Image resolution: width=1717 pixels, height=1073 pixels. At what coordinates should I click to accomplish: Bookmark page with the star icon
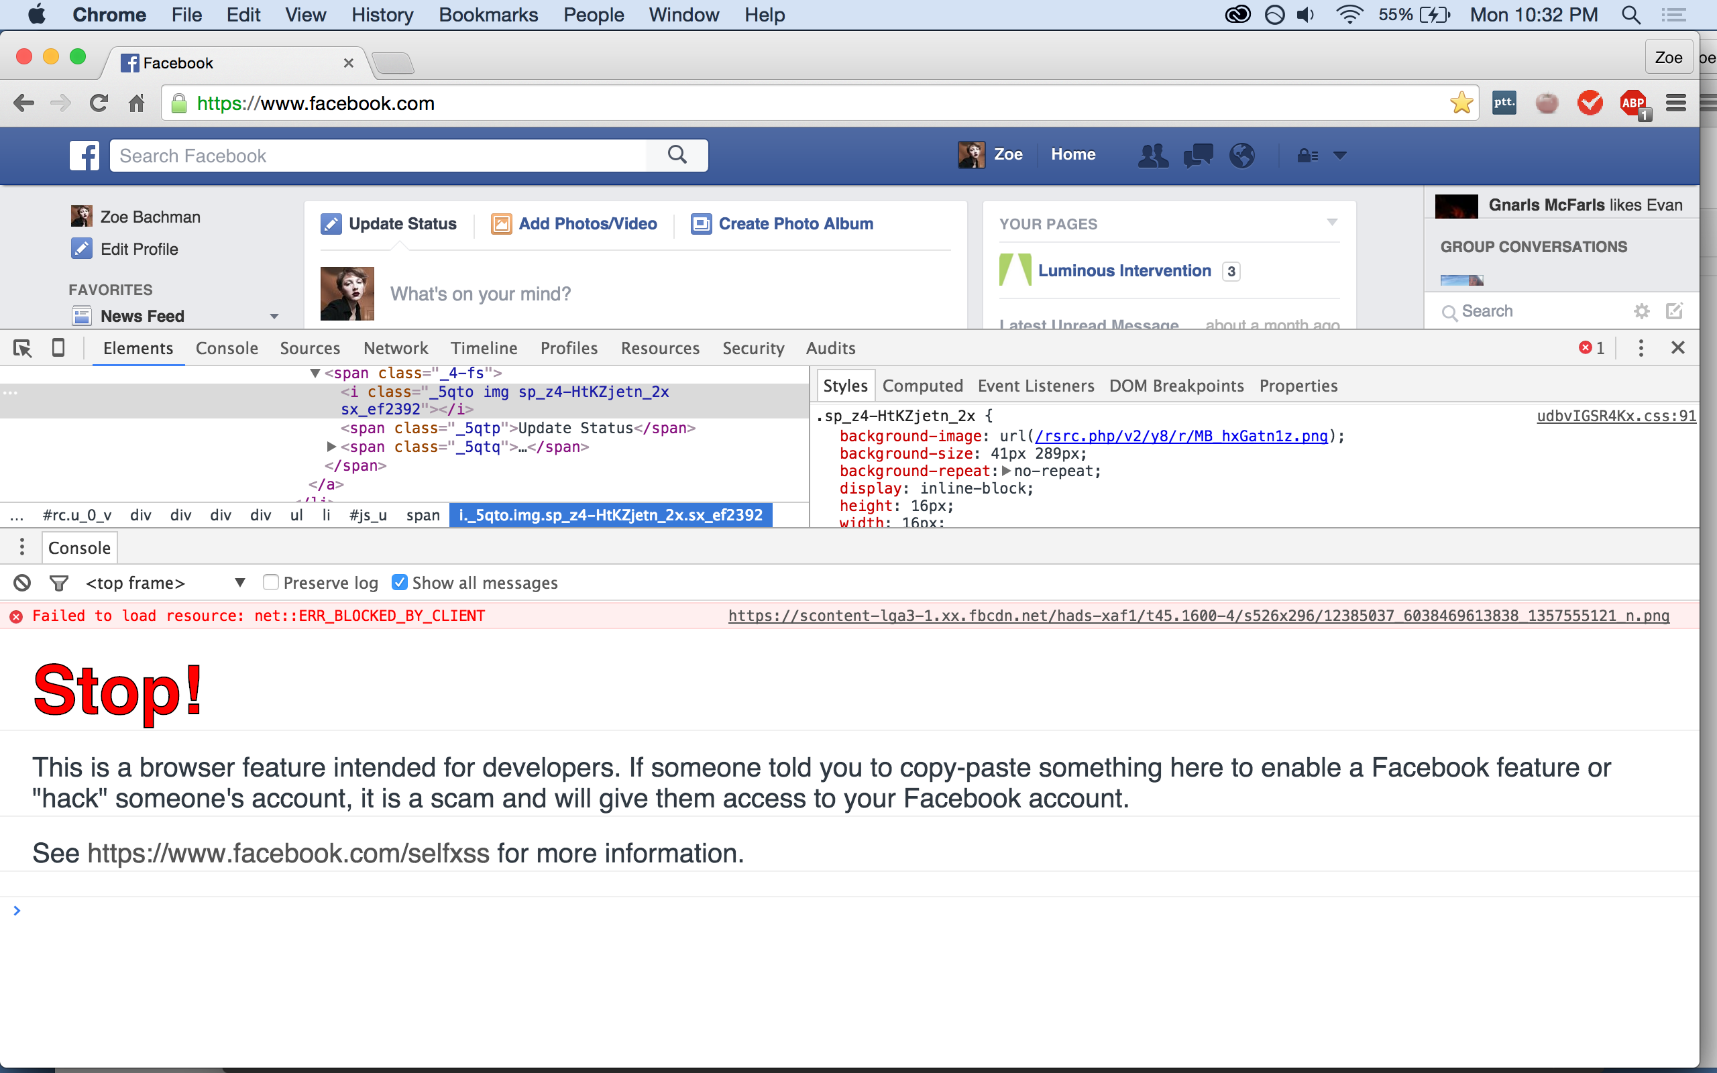(x=1461, y=103)
